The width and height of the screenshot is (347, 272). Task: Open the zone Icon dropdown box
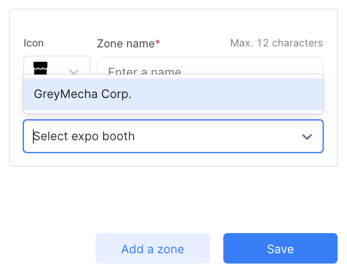(x=56, y=67)
